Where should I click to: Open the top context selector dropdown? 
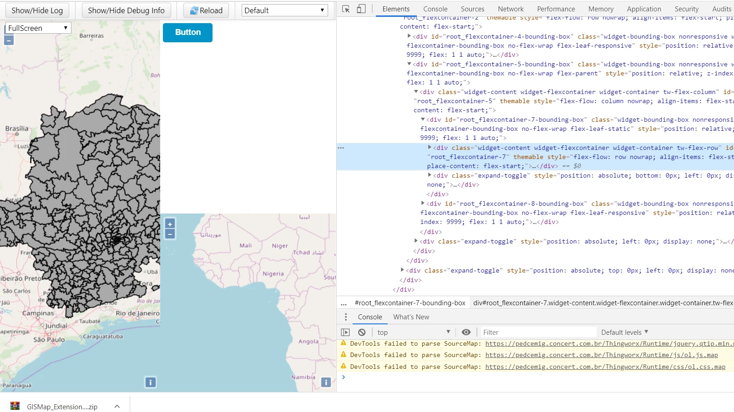point(414,332)
